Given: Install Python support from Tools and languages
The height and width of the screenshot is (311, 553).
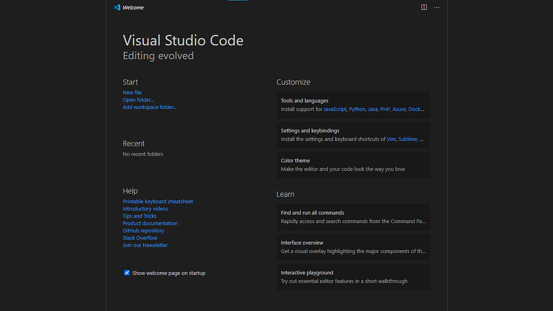Looking at the screenshot, I should click(x=357, y=109).
